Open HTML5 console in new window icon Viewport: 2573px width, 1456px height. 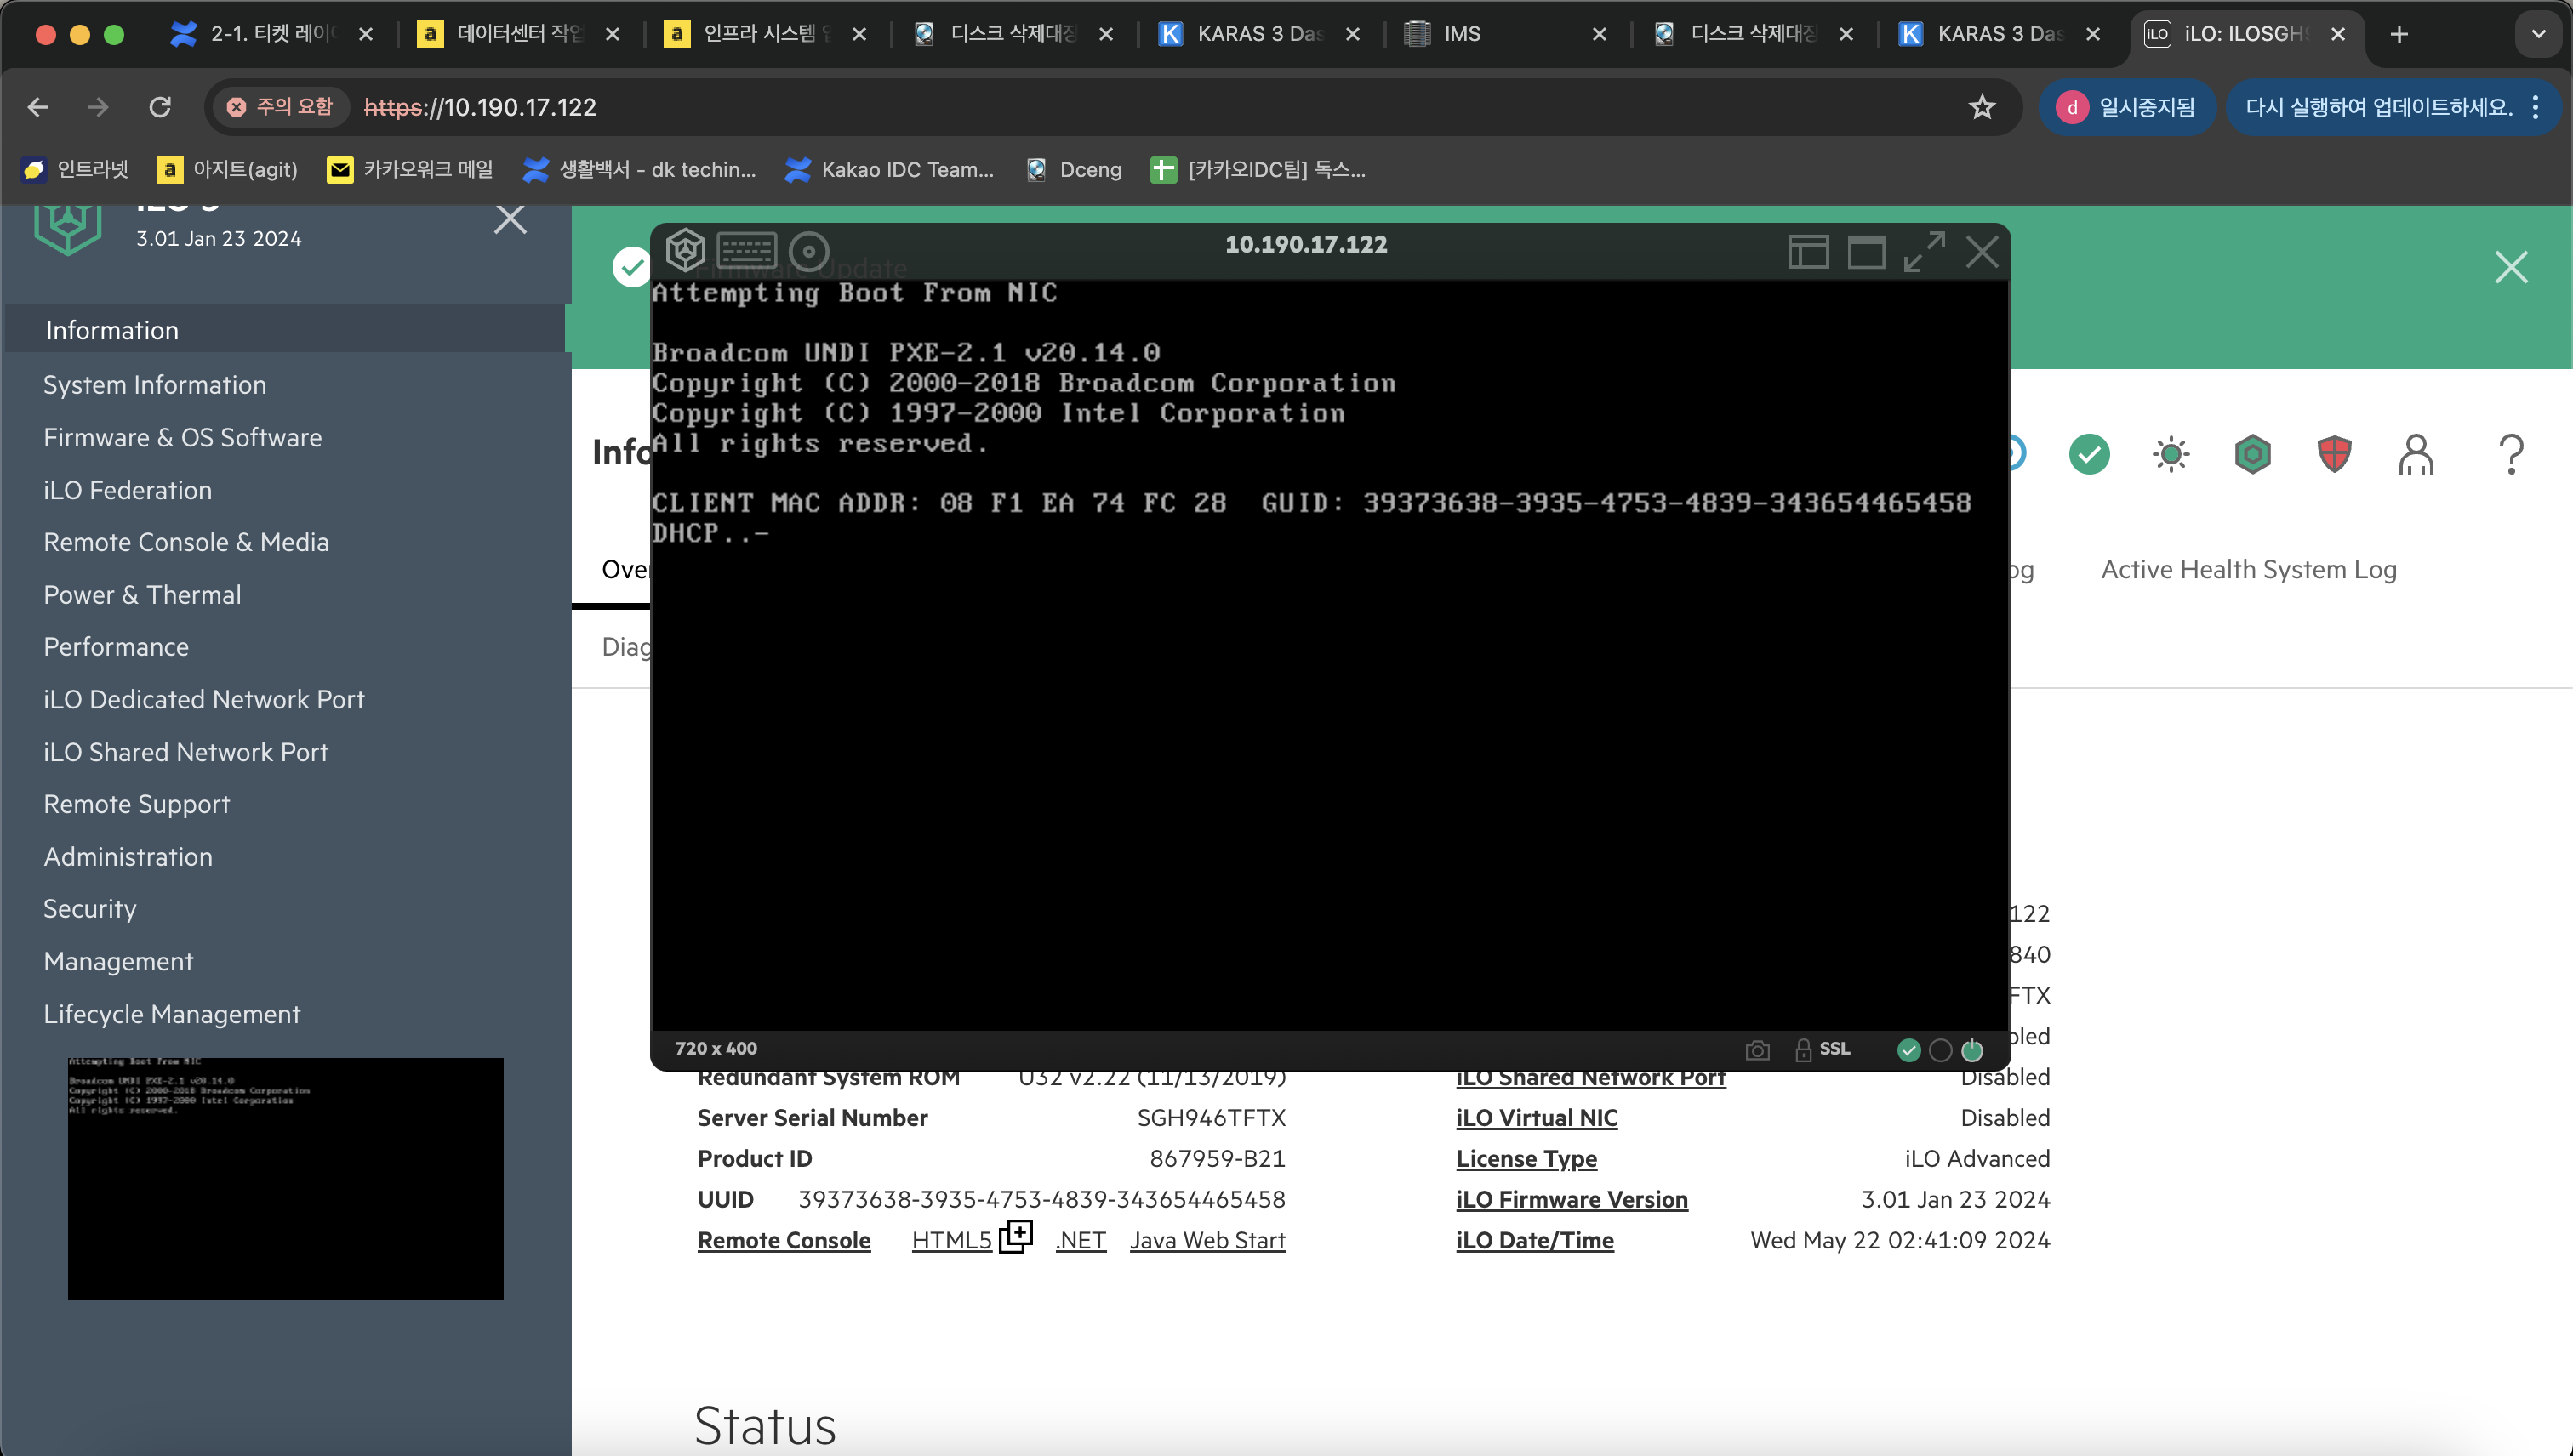[x=1015, y=1236]
